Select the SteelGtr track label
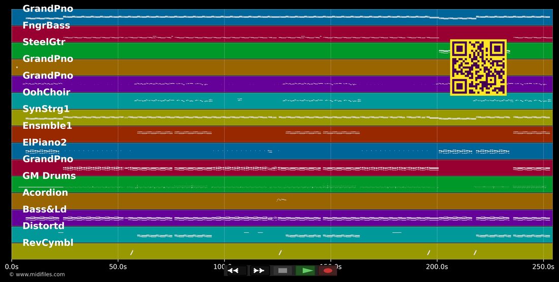 44,42
